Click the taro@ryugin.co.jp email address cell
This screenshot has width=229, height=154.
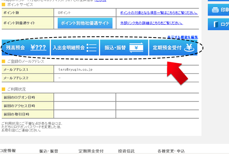click(x=126, y=69)
